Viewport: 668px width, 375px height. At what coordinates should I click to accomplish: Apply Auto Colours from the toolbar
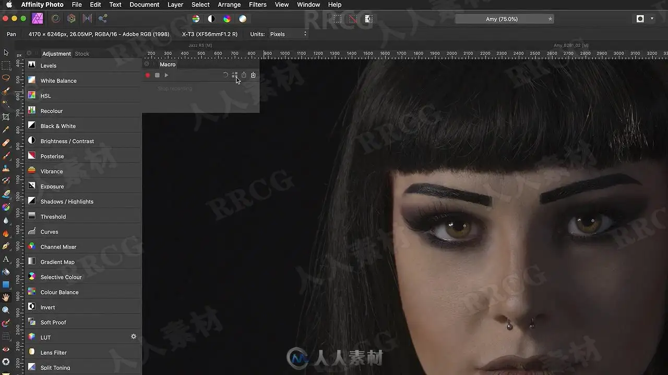pos(227,19)
